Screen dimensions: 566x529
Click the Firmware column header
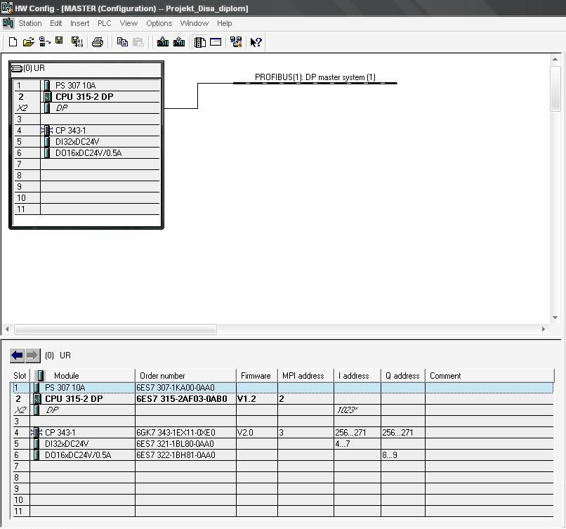coord(256,376)
